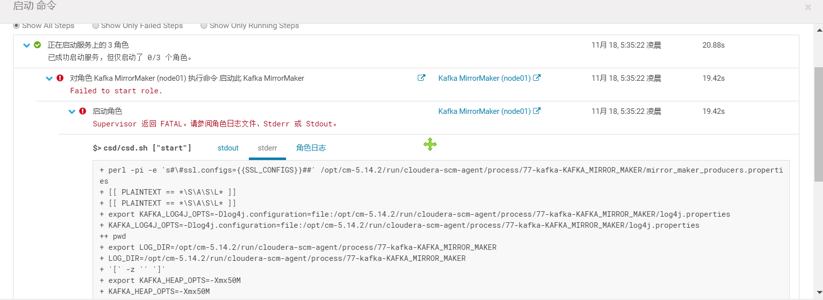
Task: Click the 20.88s duration value
Action: pyautogui.click(x=713, y=45)
